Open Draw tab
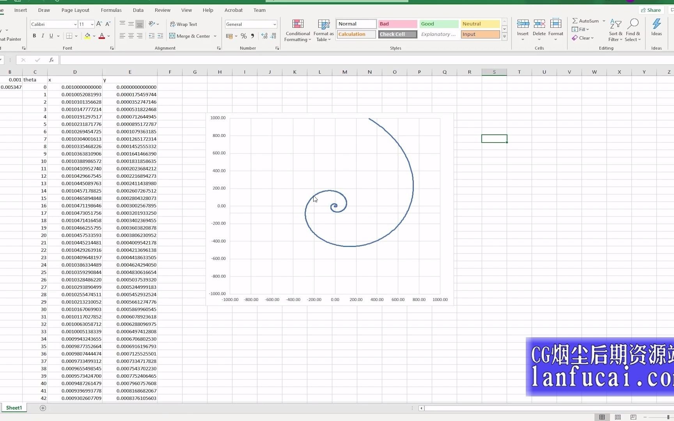Screen dimensions: 674x421 [x=44, y=10]
